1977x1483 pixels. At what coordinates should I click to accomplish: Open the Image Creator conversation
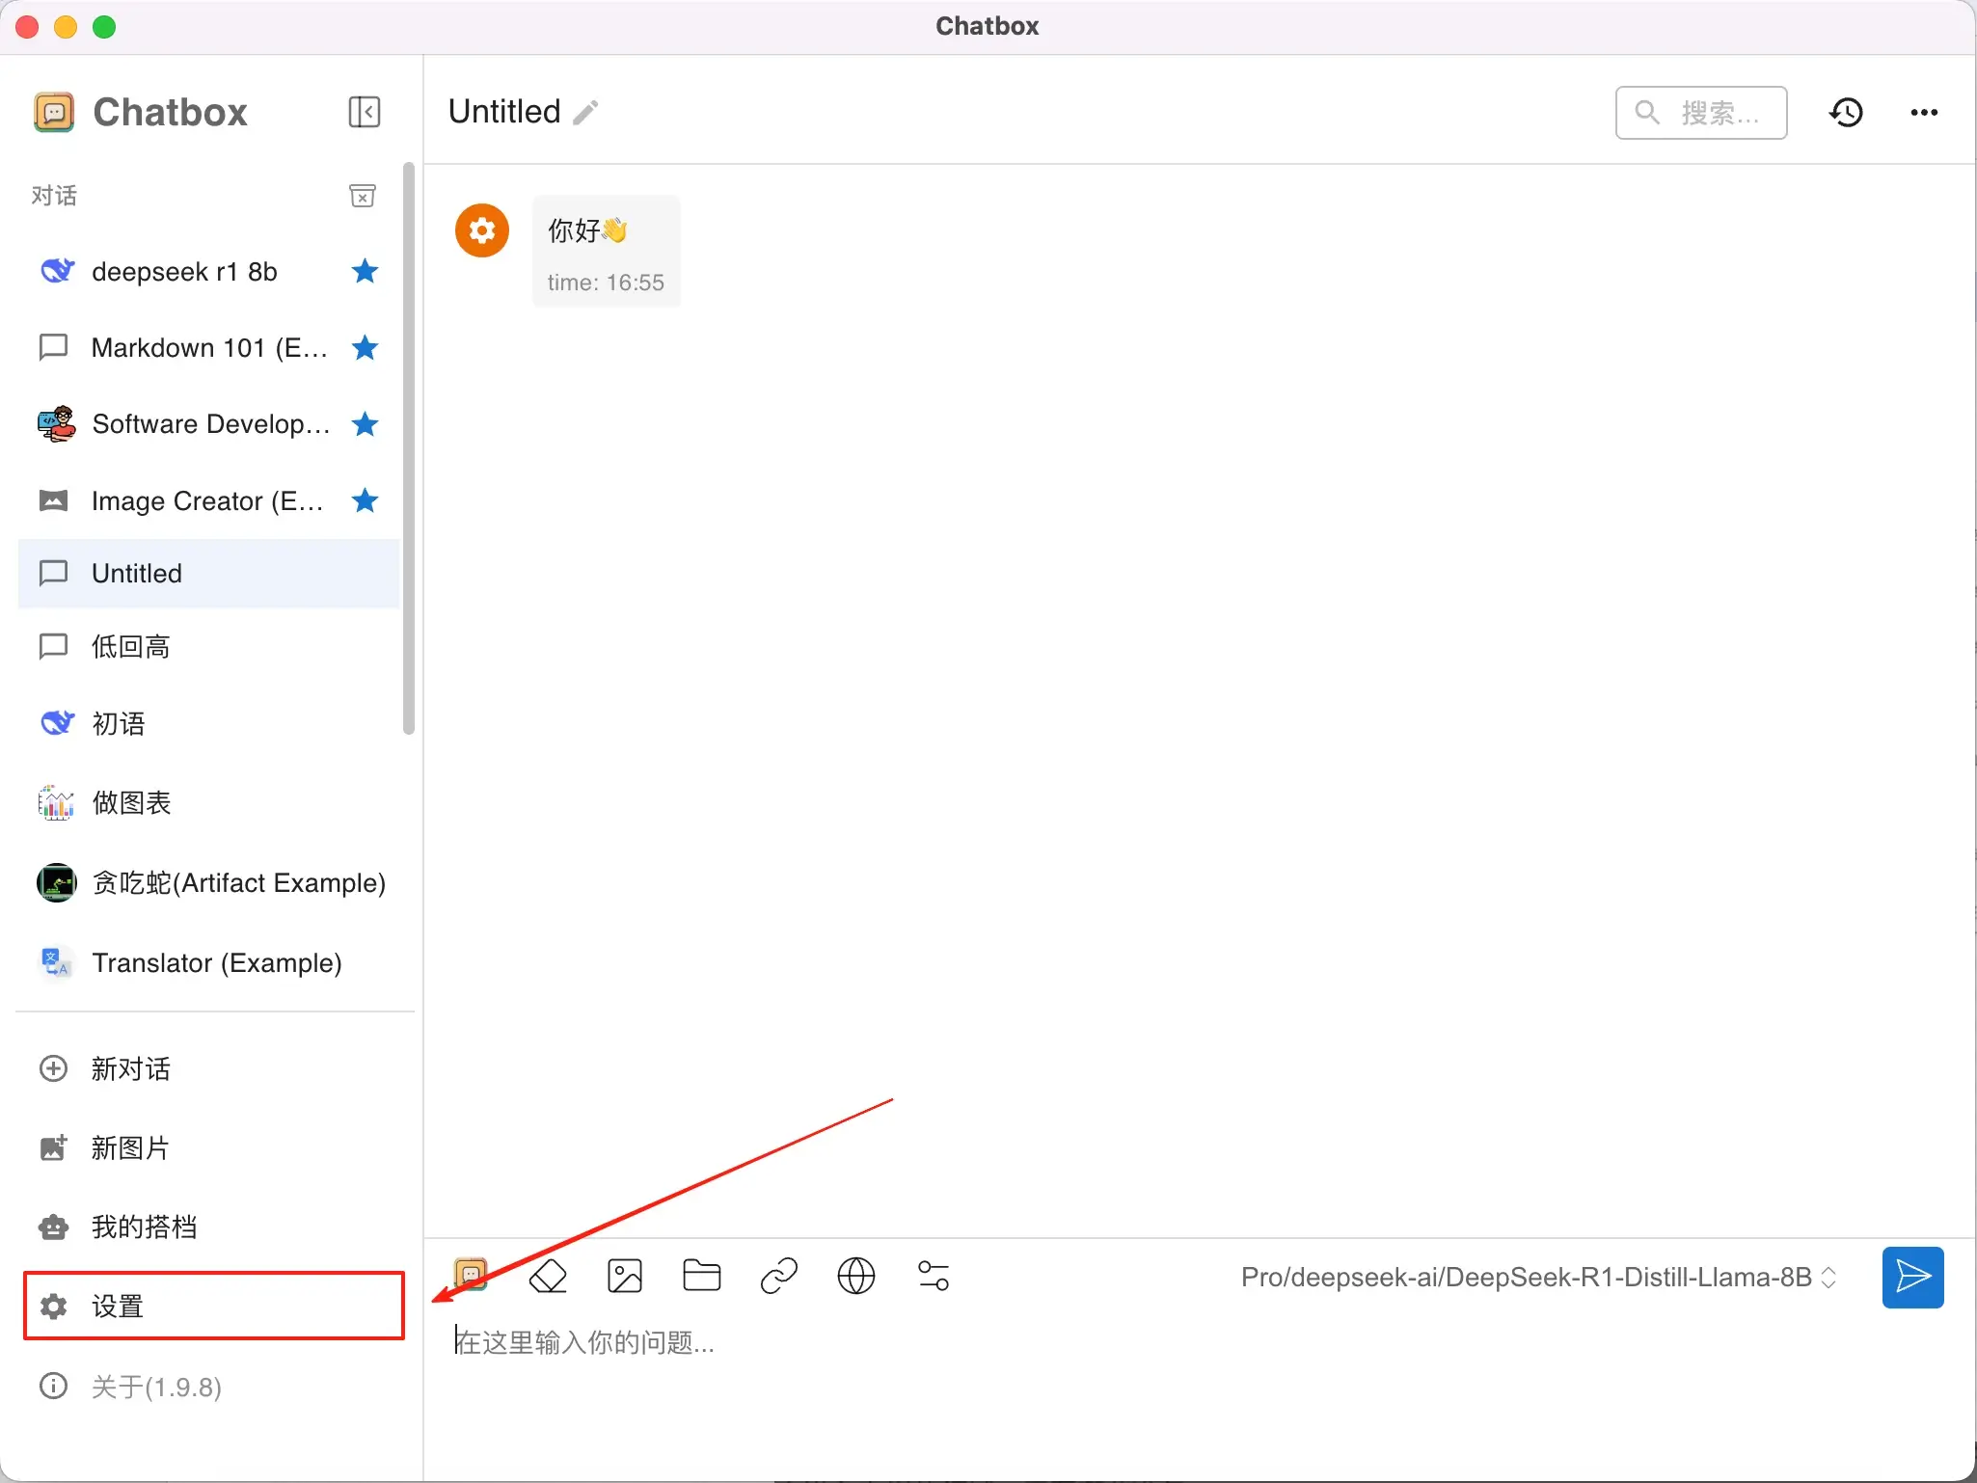(x=208, y=500)
